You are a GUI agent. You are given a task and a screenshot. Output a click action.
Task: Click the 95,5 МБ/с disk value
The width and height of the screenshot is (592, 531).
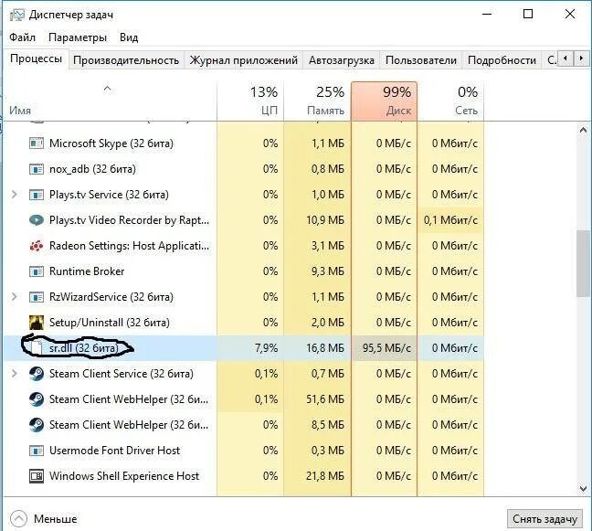[x=386, y=348]
